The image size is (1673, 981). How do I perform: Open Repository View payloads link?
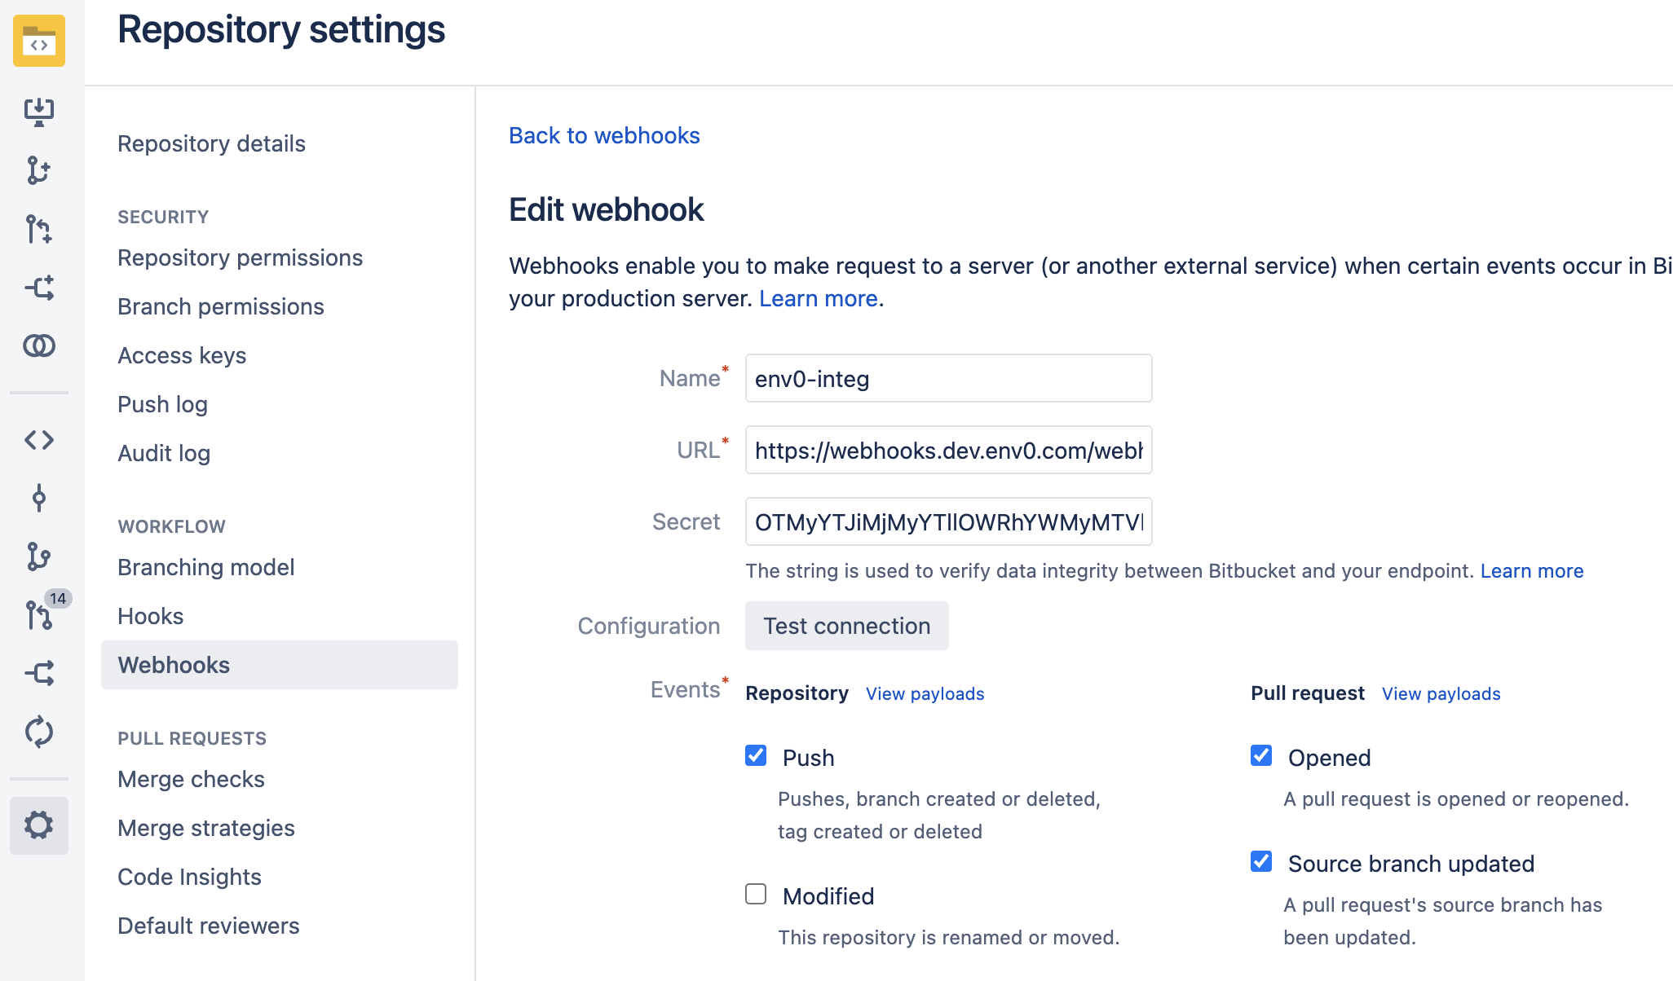pos(925,693)
